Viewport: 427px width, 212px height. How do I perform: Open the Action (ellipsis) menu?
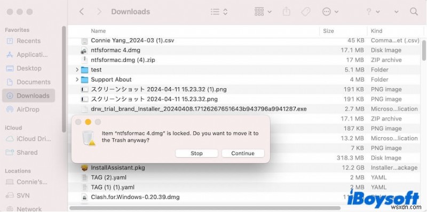(x=330, y=12)
